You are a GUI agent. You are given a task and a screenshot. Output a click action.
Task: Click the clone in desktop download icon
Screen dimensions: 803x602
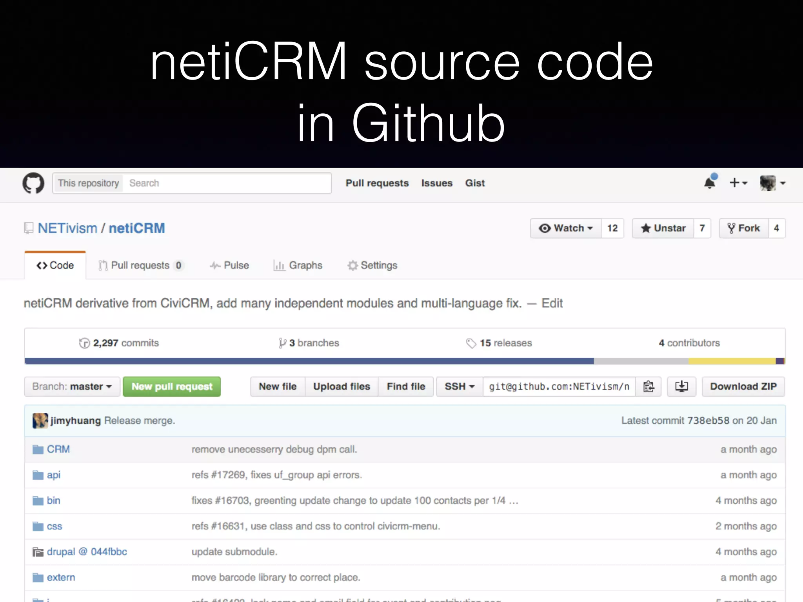[x=681, y=387]
